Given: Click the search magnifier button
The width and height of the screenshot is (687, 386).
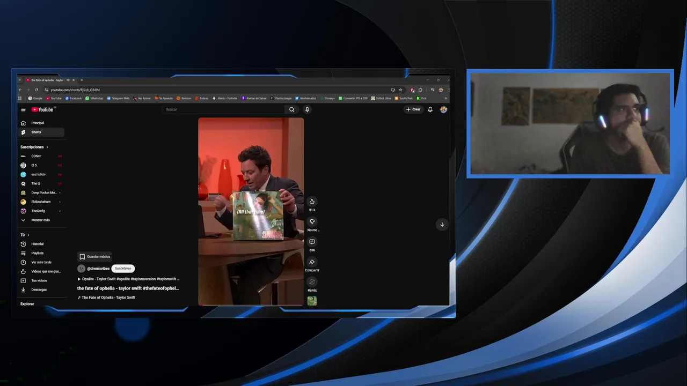Looking at the screenshot, I should [x=291, y=109].
